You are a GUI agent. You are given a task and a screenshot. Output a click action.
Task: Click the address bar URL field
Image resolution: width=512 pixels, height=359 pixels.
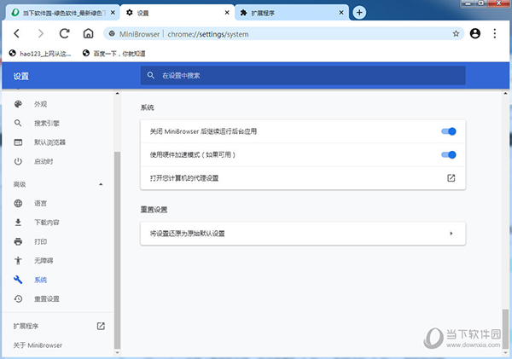tap(283, 33)
